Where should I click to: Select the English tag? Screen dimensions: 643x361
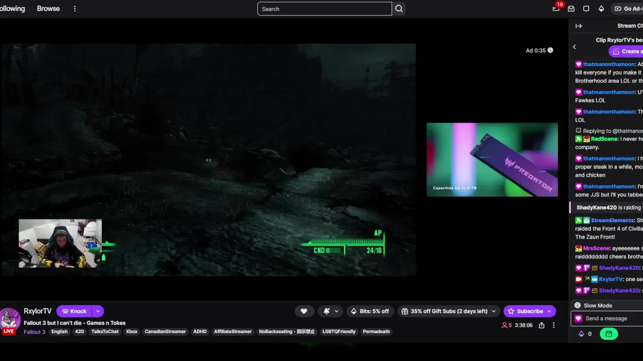(x=59, y=331)
